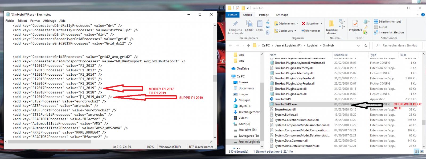Open Affichage menu in Bloc-notes
The height and width of the screenshot is (159, 426).
point(50,21)
